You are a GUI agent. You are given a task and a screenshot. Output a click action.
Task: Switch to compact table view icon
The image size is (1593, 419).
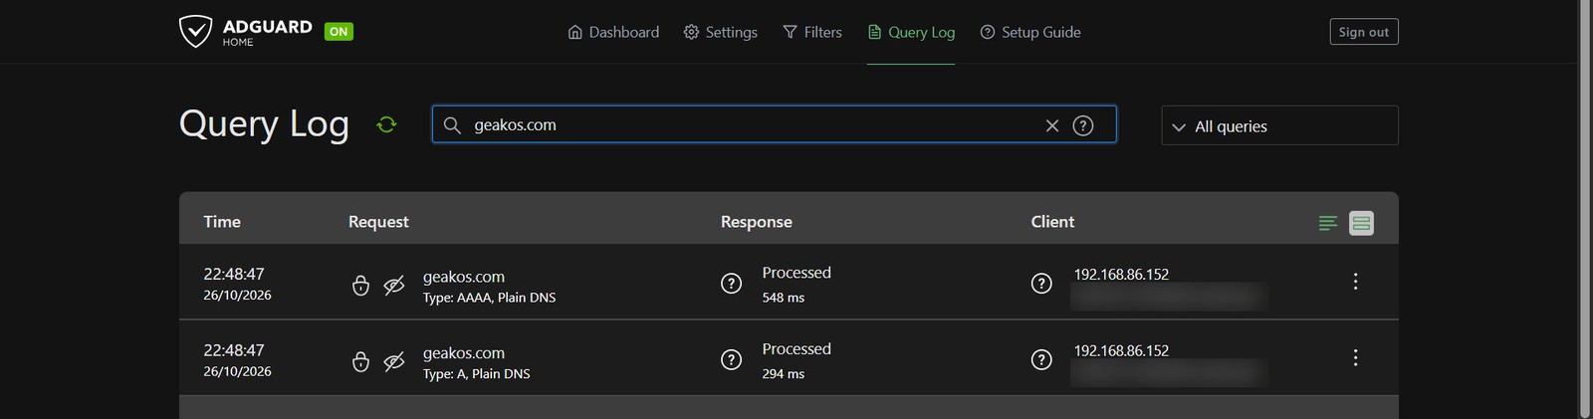point(1328,223)
